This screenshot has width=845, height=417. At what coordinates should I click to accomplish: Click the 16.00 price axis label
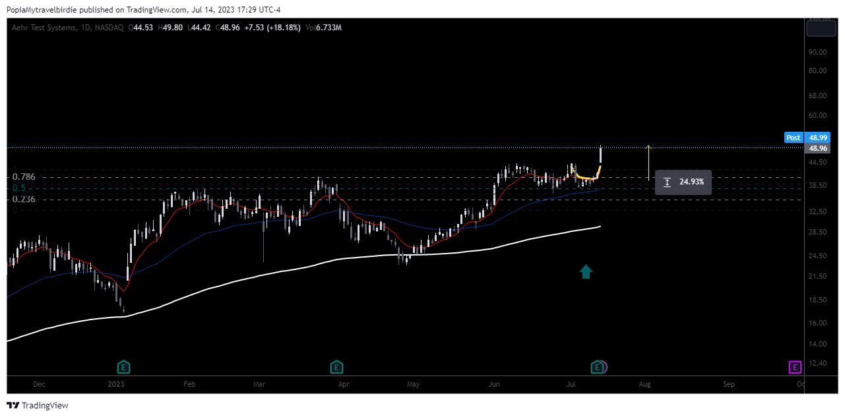tap(818, 323)
